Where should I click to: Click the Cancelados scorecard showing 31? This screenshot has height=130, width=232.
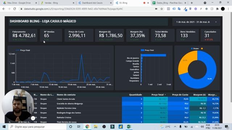pos(210,35)
